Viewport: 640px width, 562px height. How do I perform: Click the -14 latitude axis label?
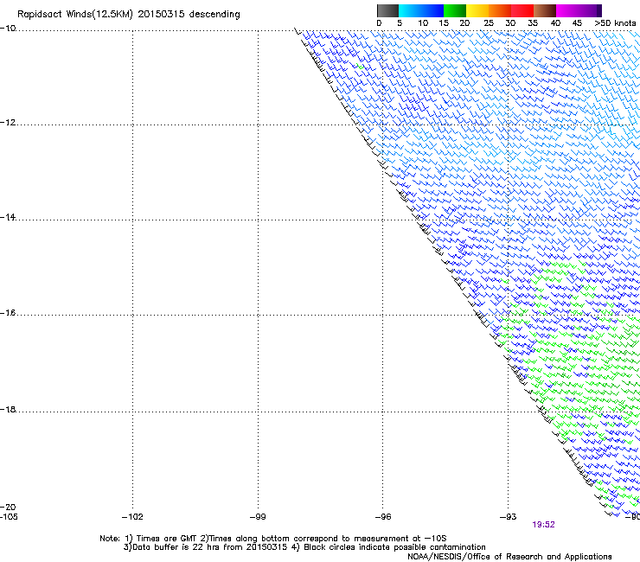tap(8, 217)
